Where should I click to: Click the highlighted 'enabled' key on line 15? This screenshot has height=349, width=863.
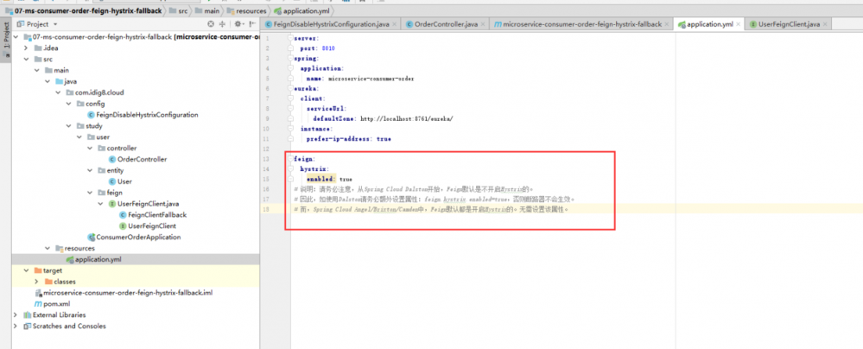[x=320, y=179]
